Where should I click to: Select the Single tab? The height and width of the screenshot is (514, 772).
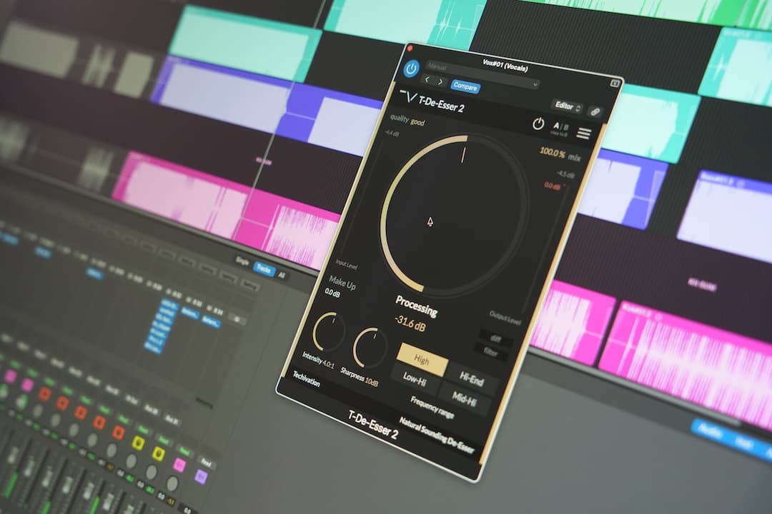tap(241, 260)
